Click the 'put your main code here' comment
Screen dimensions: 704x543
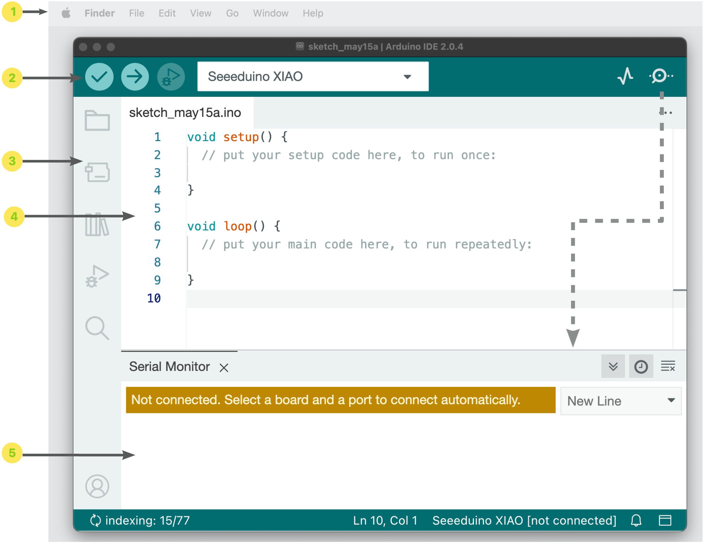coord(366,244)
